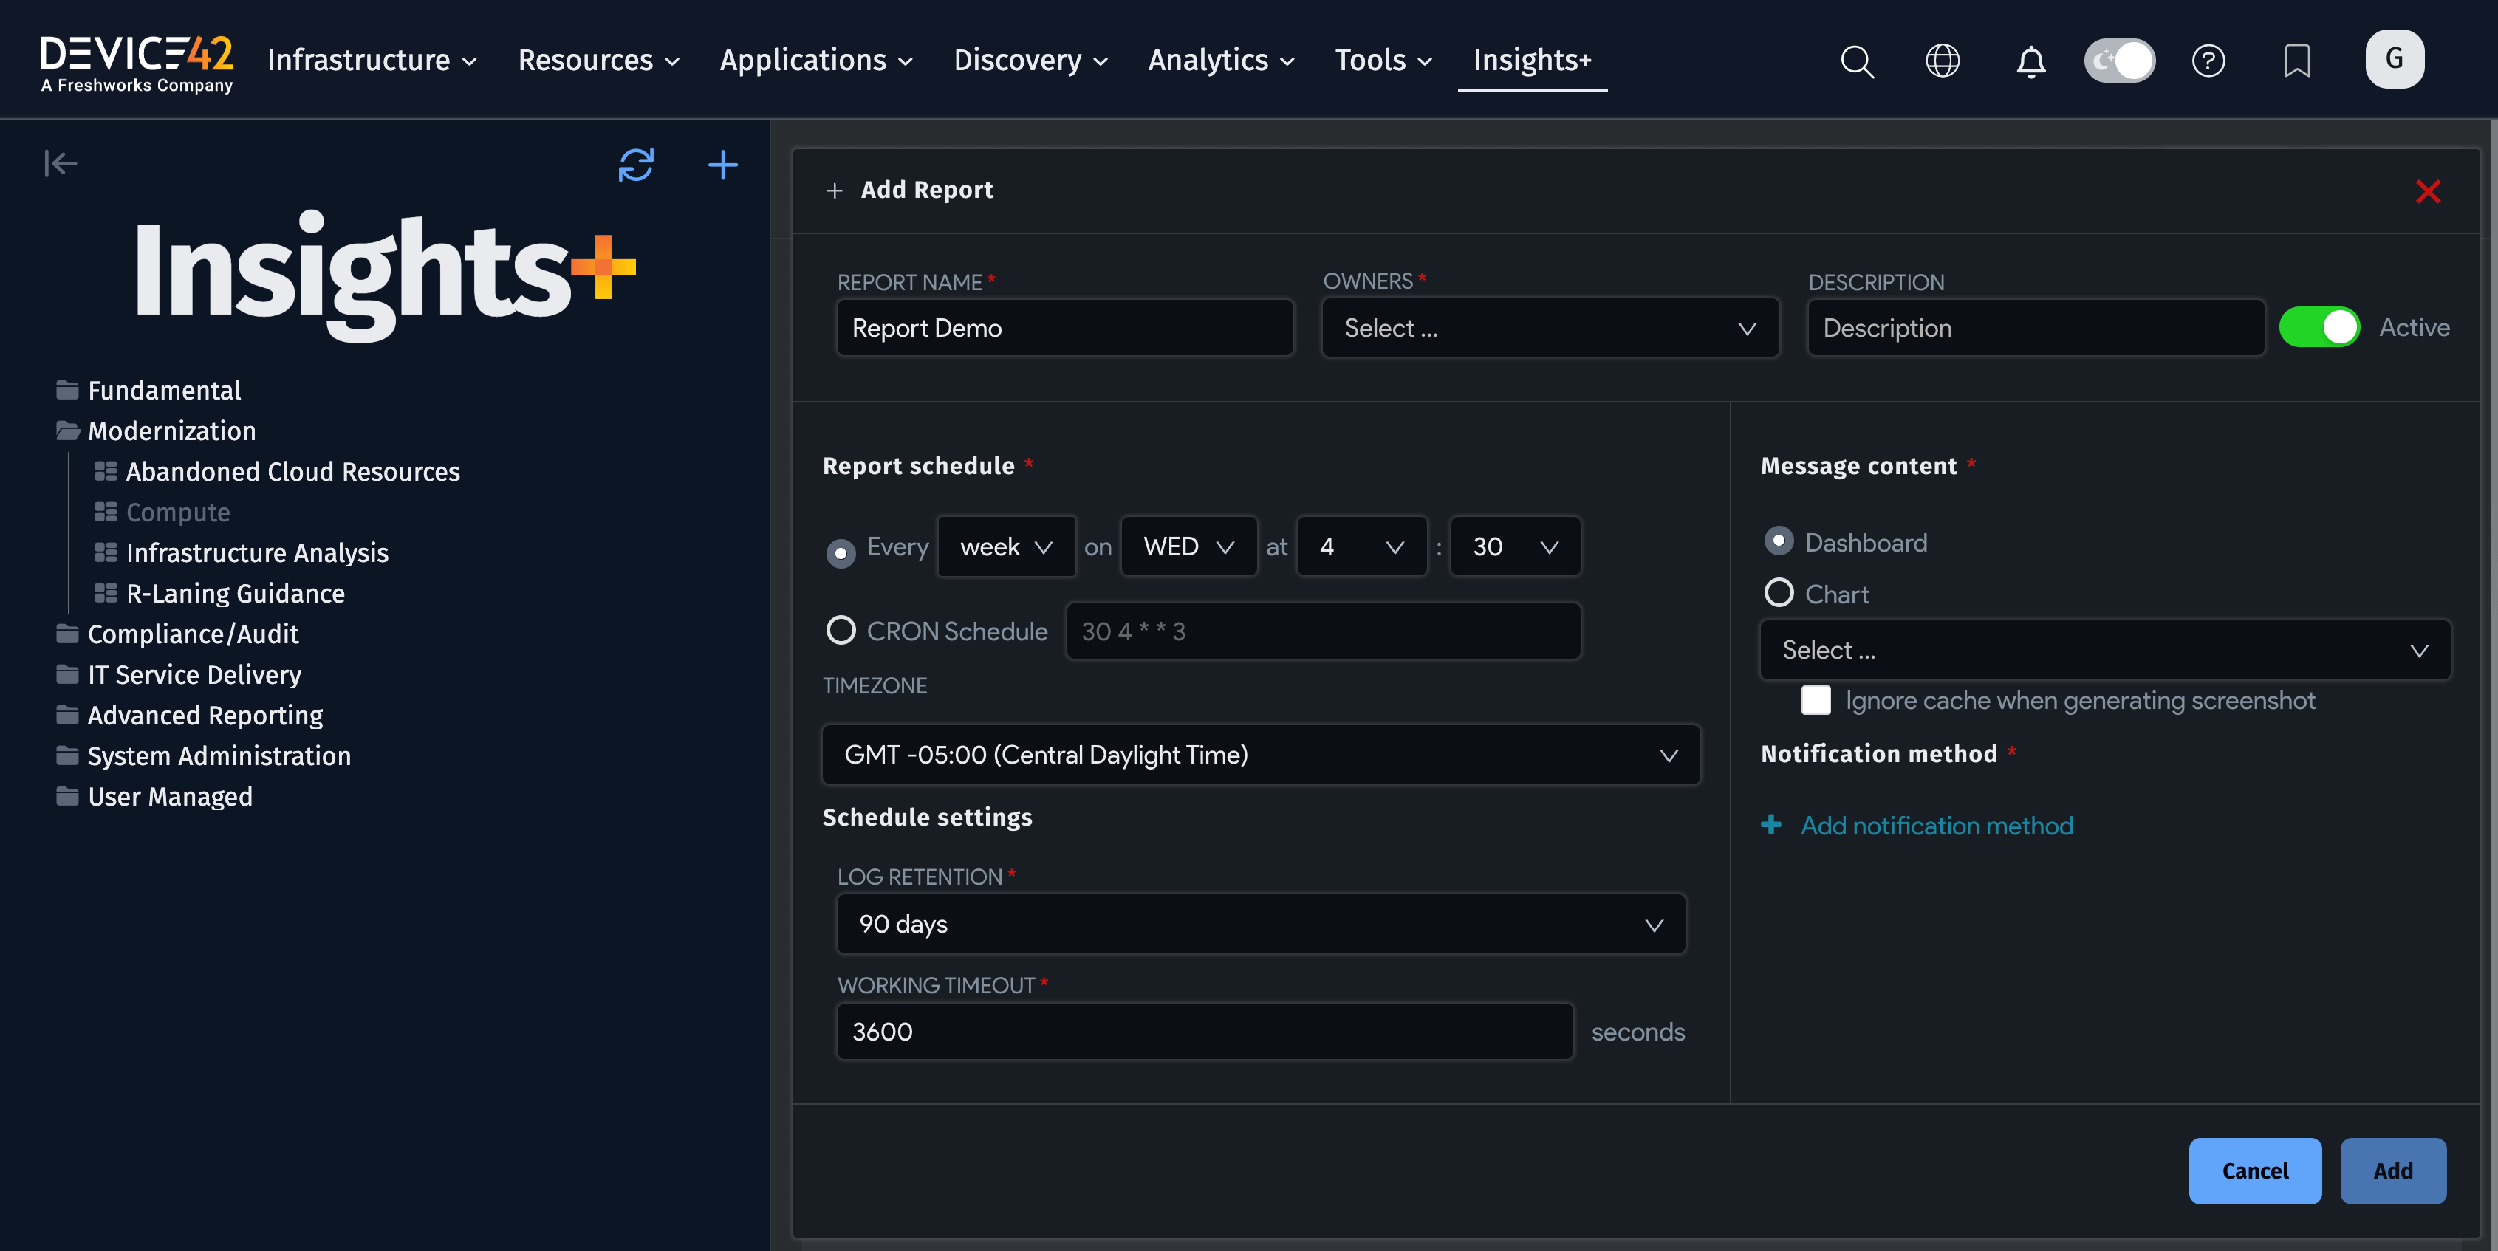Image resolution: width=2498 pixels, height=1251 pixels.
Task: Refresh the Insights+ report list
Action: [x=636, y=165]
